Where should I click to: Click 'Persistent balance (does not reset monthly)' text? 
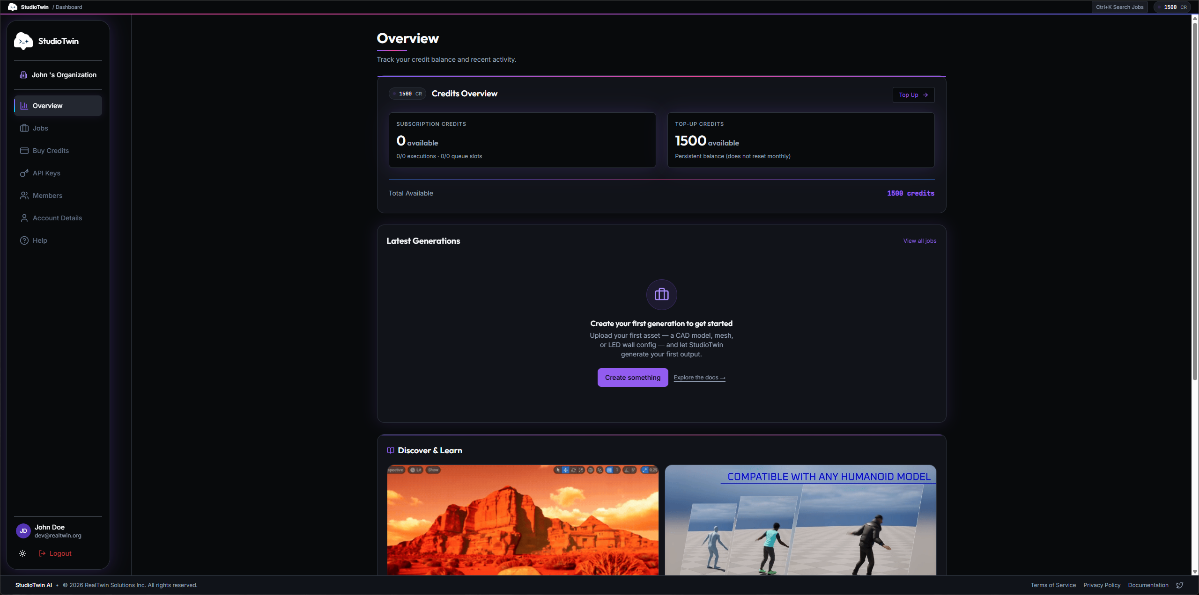pos(733,156)
